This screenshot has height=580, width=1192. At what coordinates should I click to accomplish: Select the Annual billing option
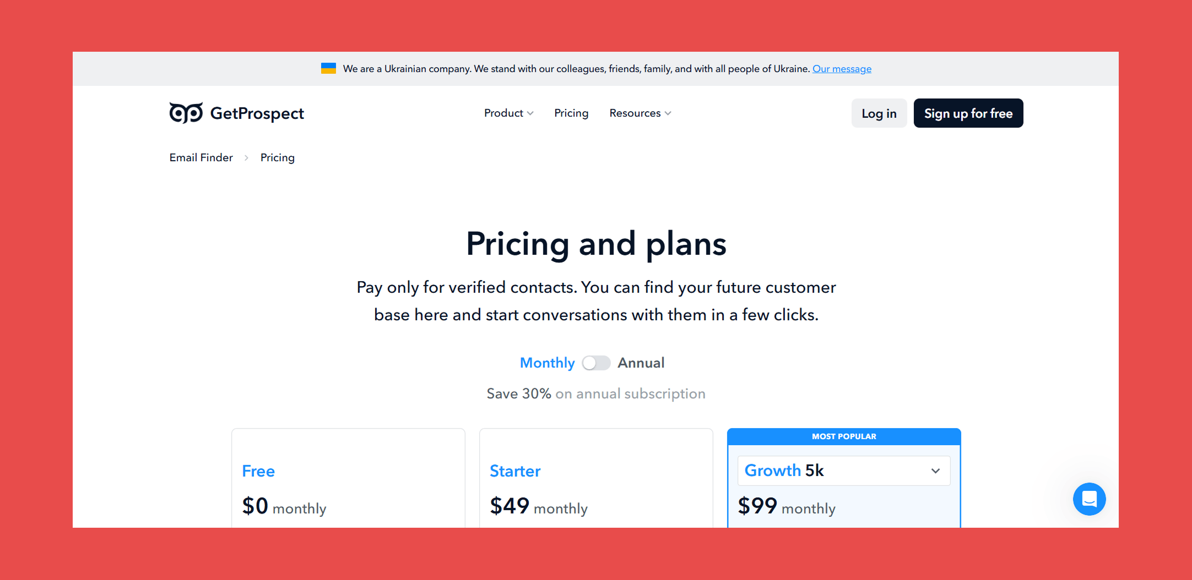point(641,363)
